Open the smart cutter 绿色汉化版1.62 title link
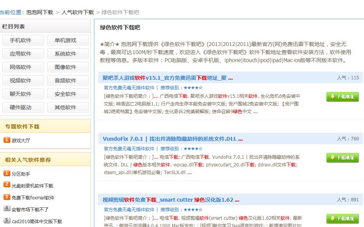Screen dimensions: 364x227 click(171, 200)
